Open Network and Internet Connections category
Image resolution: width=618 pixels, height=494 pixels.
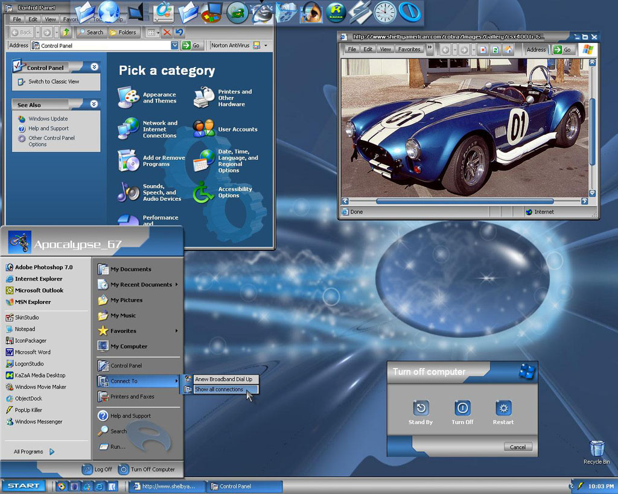click(x=148, y=129)
